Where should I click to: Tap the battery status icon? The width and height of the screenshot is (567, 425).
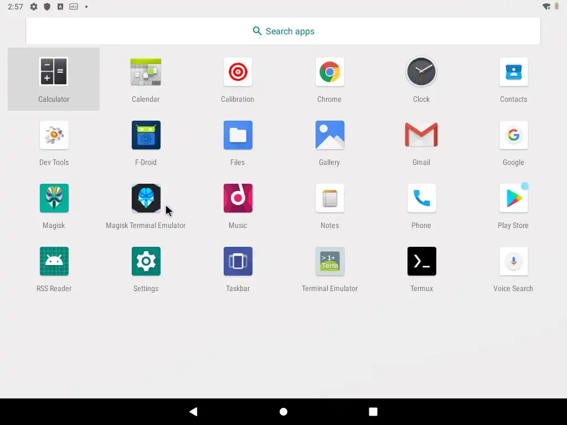(557, 7)
